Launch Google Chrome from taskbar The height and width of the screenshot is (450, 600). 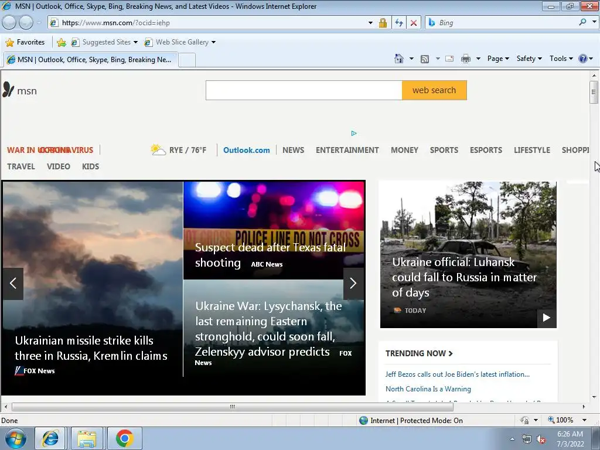[x=125, y=438]
